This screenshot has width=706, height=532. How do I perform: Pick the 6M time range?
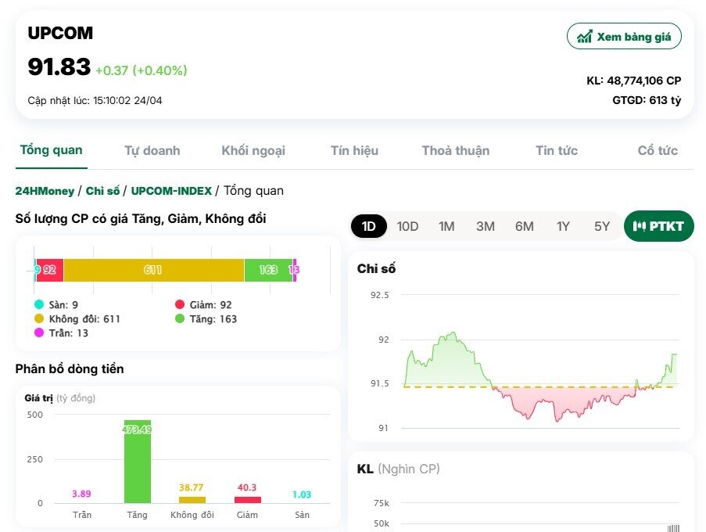pos(525,226)
